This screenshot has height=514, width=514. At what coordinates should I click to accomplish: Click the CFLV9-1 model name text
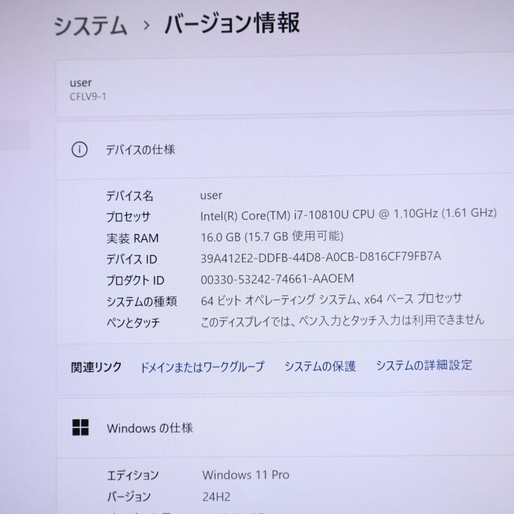pos(88,96)
